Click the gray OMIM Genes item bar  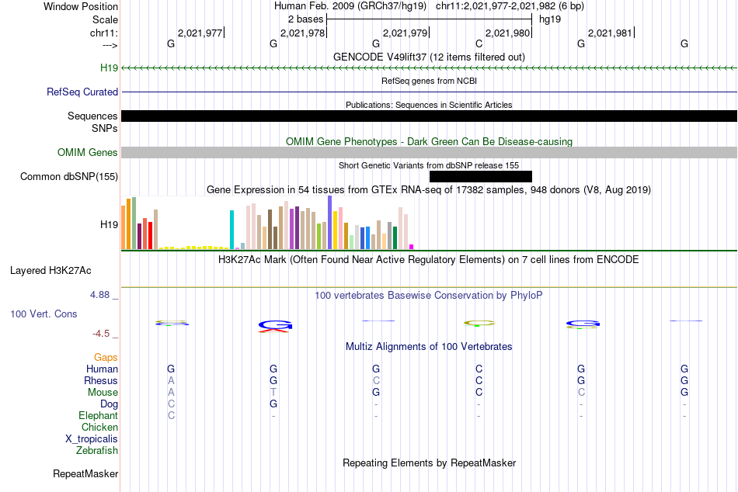coord(429,152)
